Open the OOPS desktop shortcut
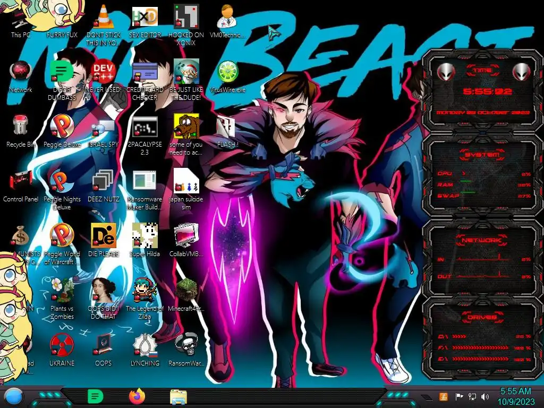This screenshot has height=408, width=544. click(104, 350)
